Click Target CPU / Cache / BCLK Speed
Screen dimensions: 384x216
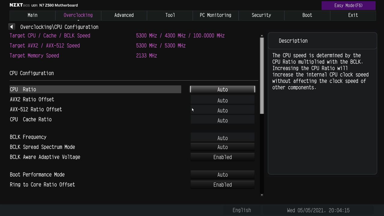pyautogui.click(x=50, y=35)
